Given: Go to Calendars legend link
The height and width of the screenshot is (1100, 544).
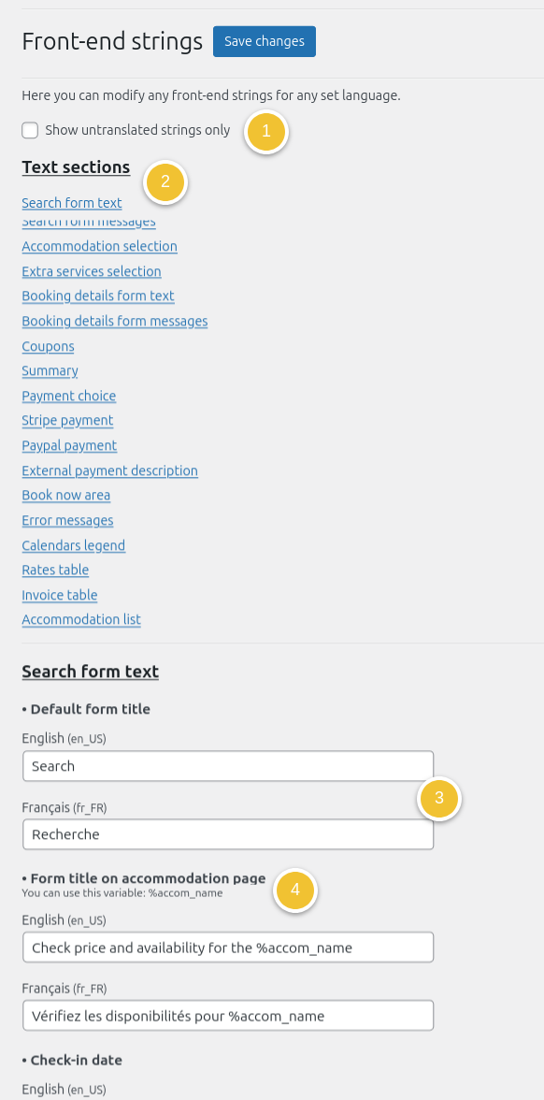Looking at the screenshot, I should (74, 545).
